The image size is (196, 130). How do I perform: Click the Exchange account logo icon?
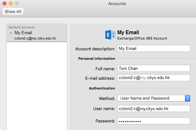[x=110, y=35]
